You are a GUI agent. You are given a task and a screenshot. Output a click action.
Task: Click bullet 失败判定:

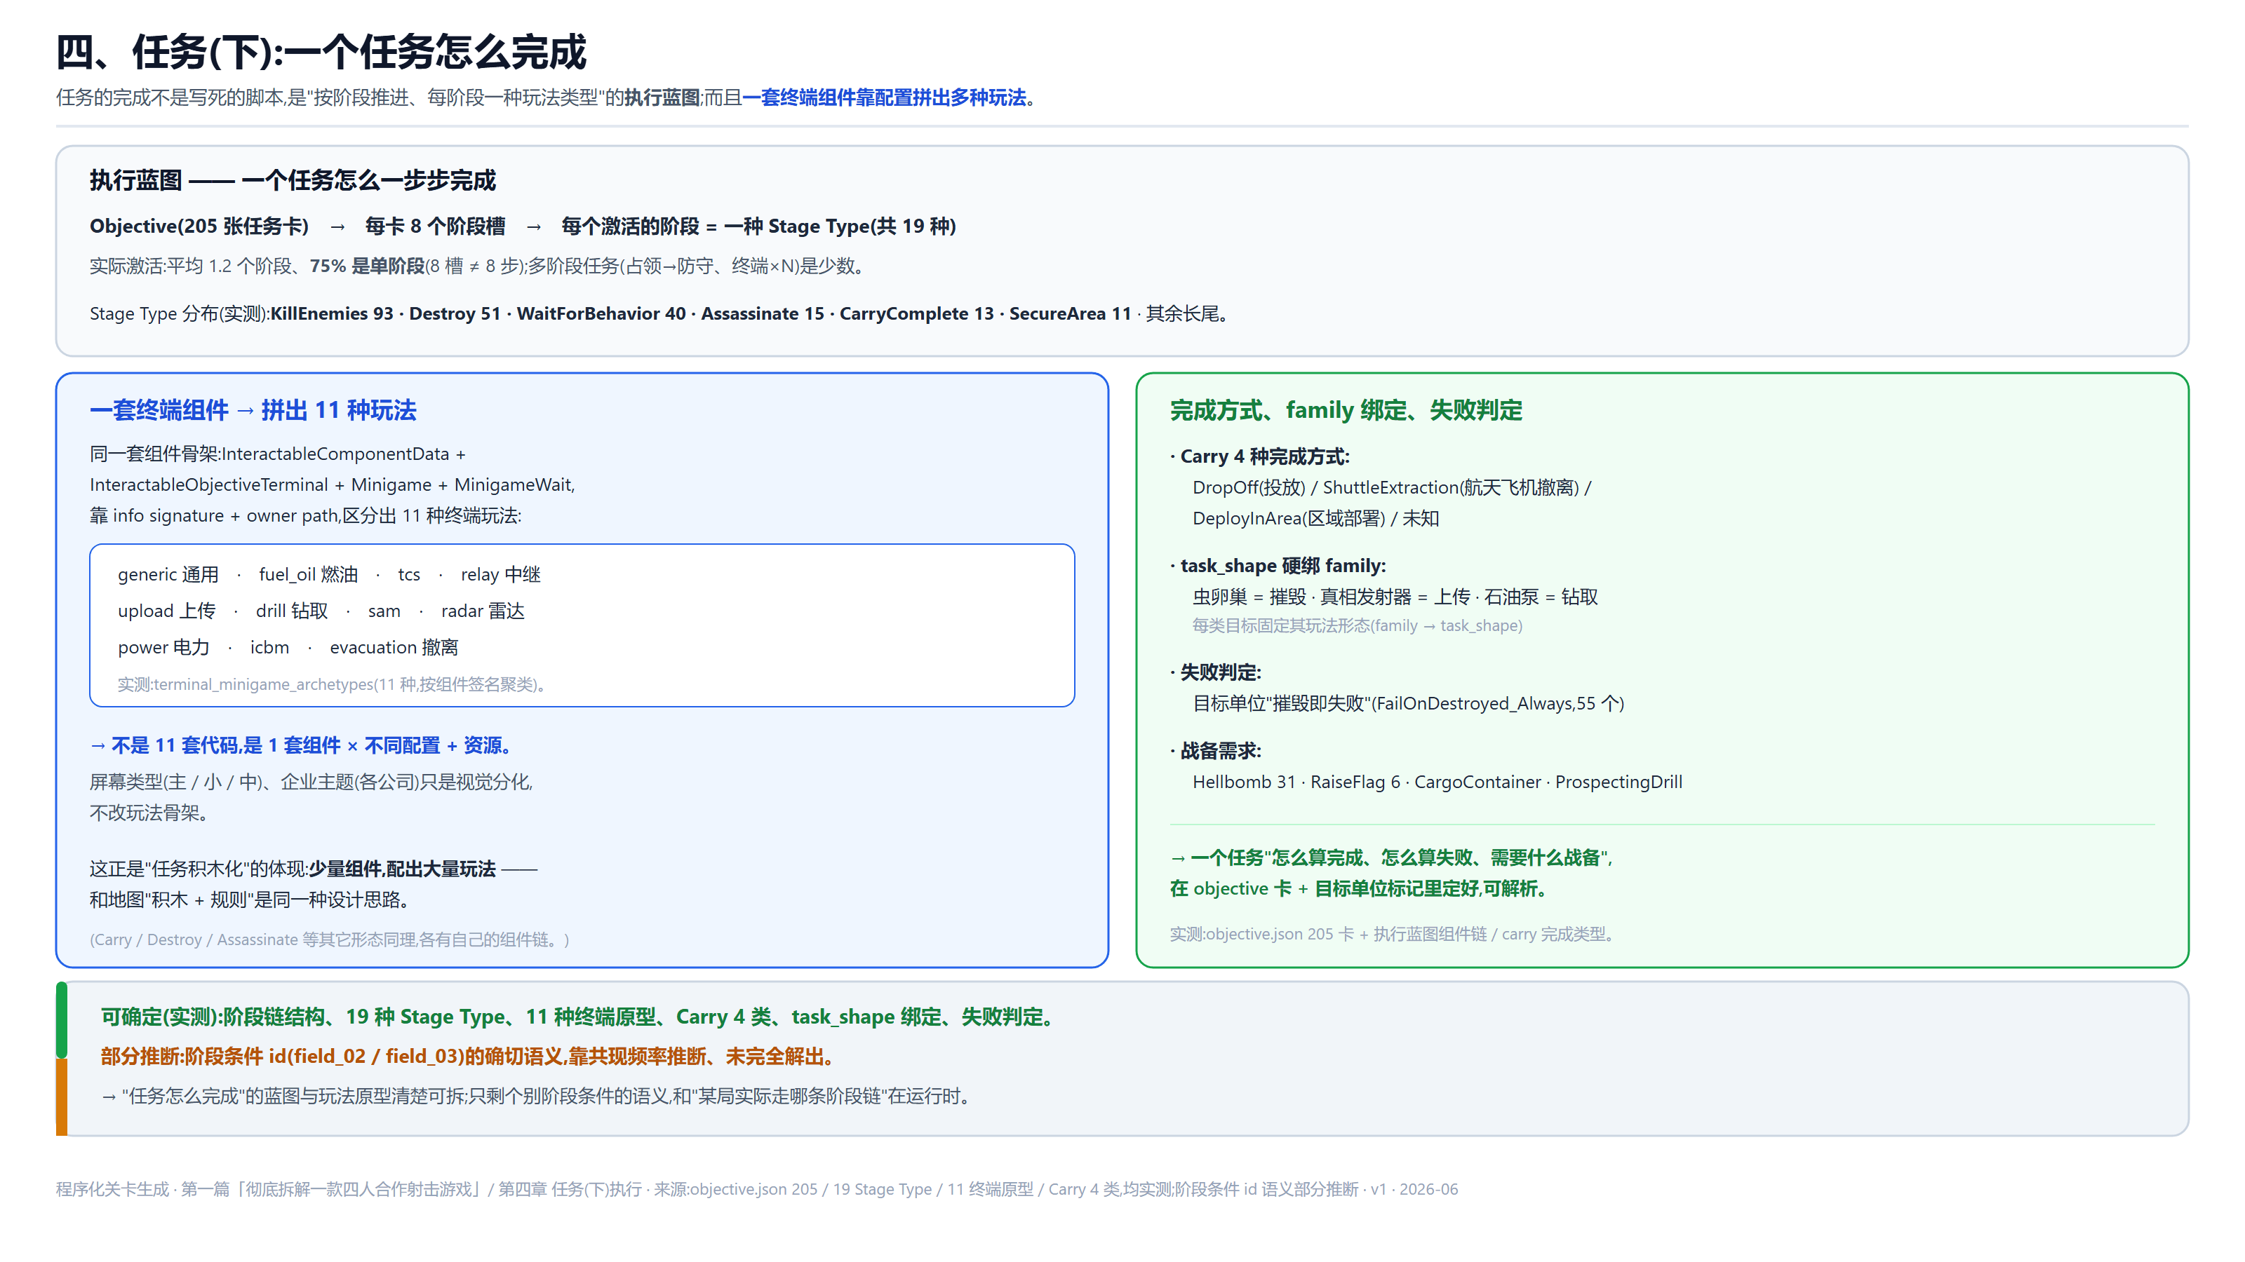click(x=1216, y=672)
